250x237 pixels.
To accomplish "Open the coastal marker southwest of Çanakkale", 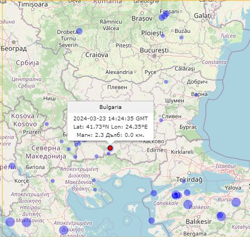I will coord(152,221).
